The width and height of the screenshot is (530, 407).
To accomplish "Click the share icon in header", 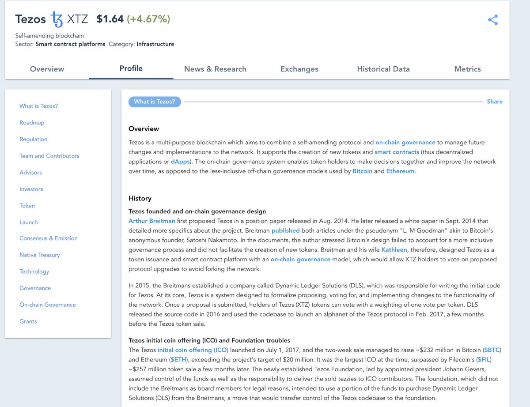I will click(493, 20).
